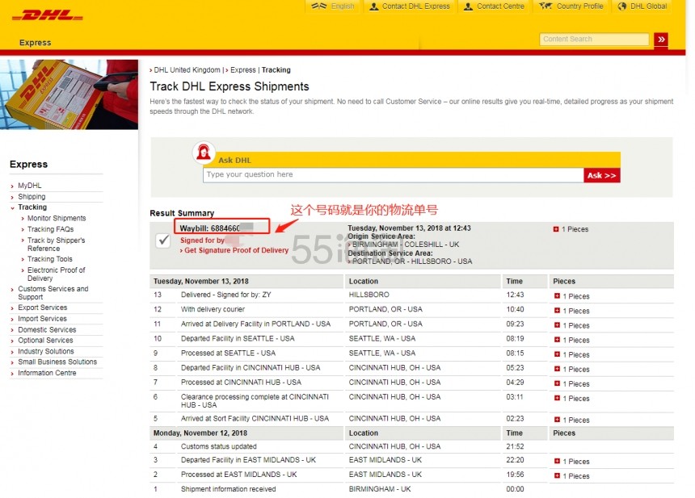Focus the Content Search field

pos(594,40)
